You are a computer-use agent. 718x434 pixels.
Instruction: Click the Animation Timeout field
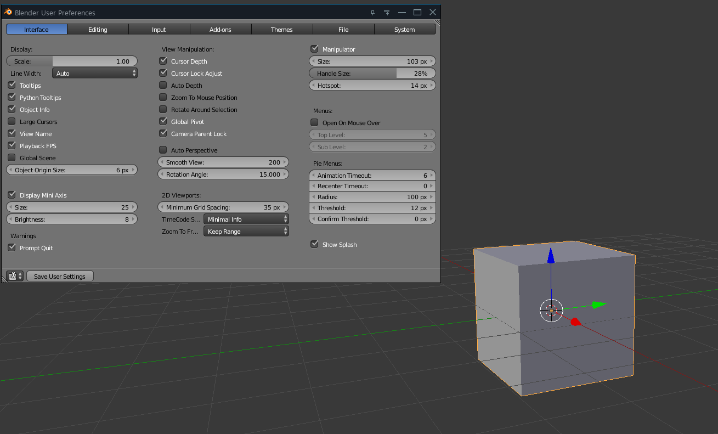372,175
